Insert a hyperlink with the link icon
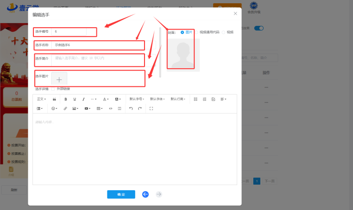The image size is (353, 210). click(65, 109)
